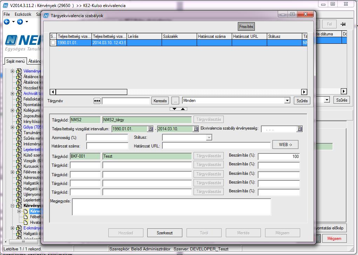Open the Státusz dropdown
The image size is (358, 255).
click(209, 138)
